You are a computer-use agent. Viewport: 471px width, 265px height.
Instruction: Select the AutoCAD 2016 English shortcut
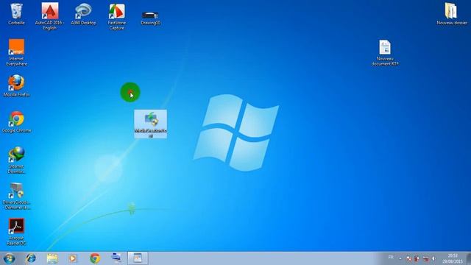tap(49, 16)
